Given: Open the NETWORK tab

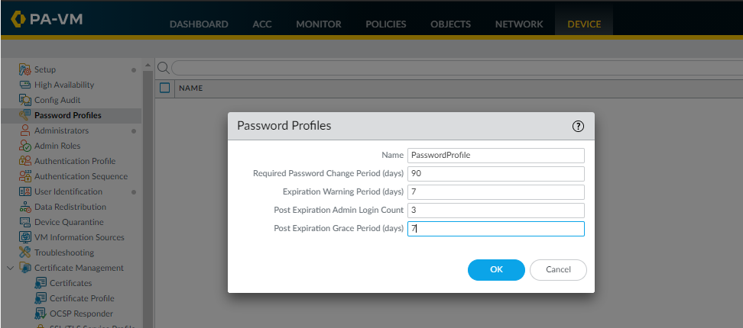Looking at the screenshot, I should [x=519, y=24].
